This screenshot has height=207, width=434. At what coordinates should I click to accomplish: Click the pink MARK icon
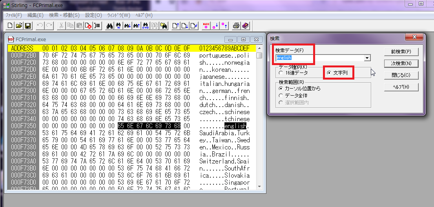[206, 26]
